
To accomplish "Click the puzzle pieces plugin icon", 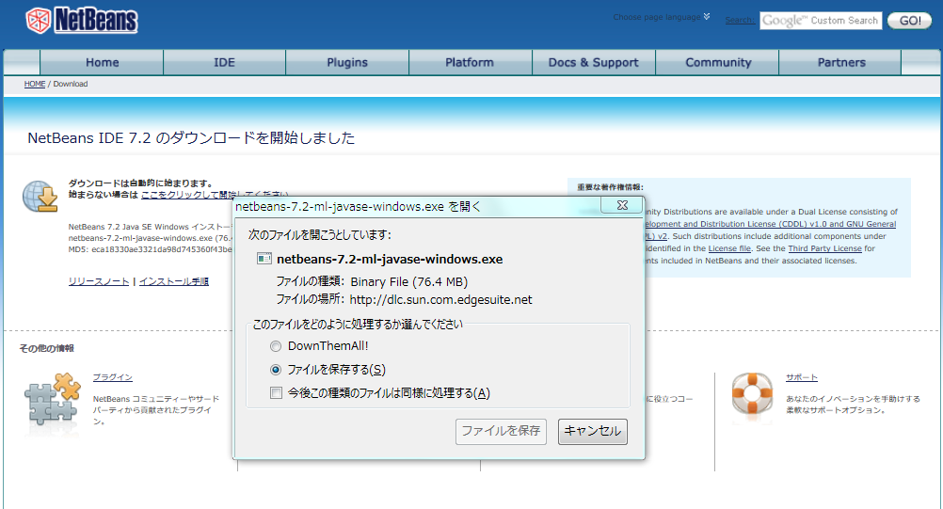I will point(53,398).
